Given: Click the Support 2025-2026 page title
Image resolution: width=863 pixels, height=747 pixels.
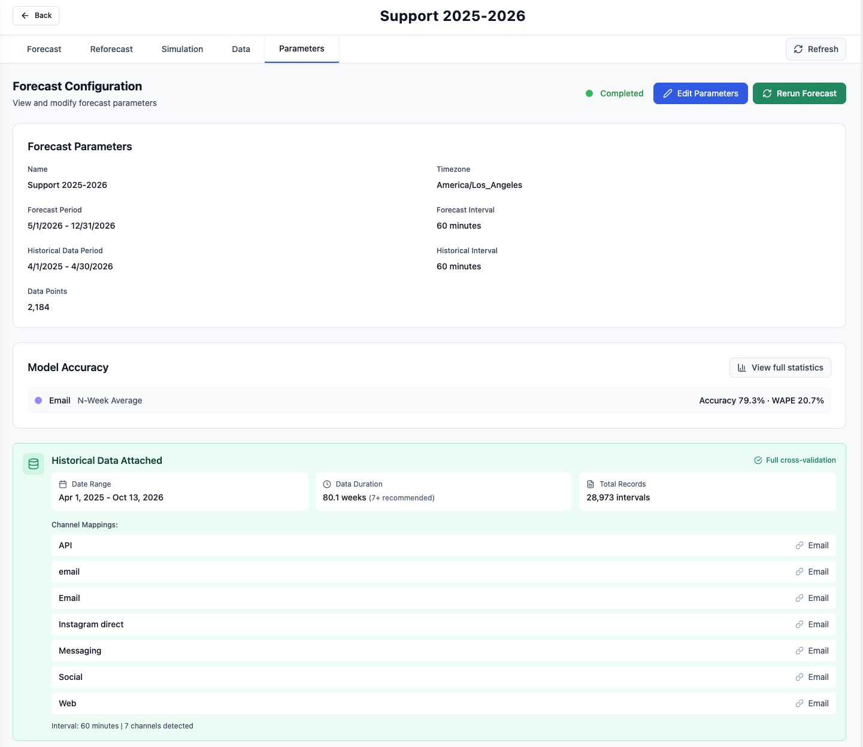Looking at the screenshot, I should [453, 16].
